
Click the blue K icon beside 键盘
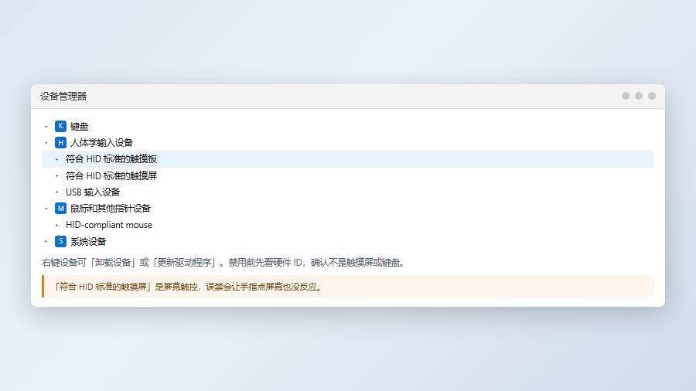(60, 126)
